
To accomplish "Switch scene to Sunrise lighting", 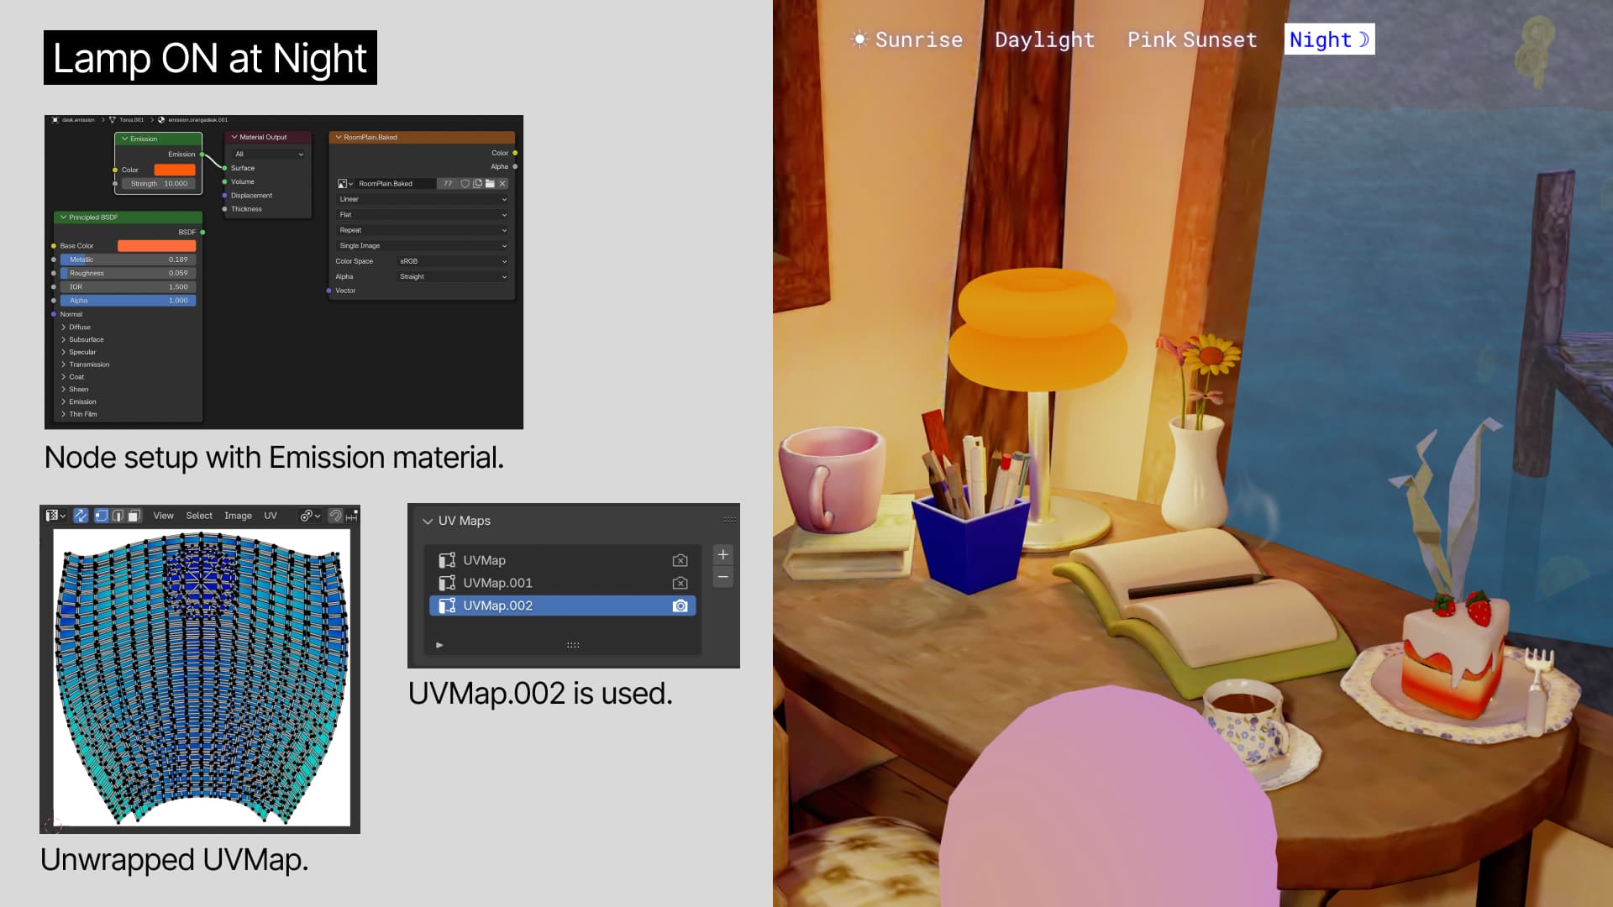I will point(906,39).
